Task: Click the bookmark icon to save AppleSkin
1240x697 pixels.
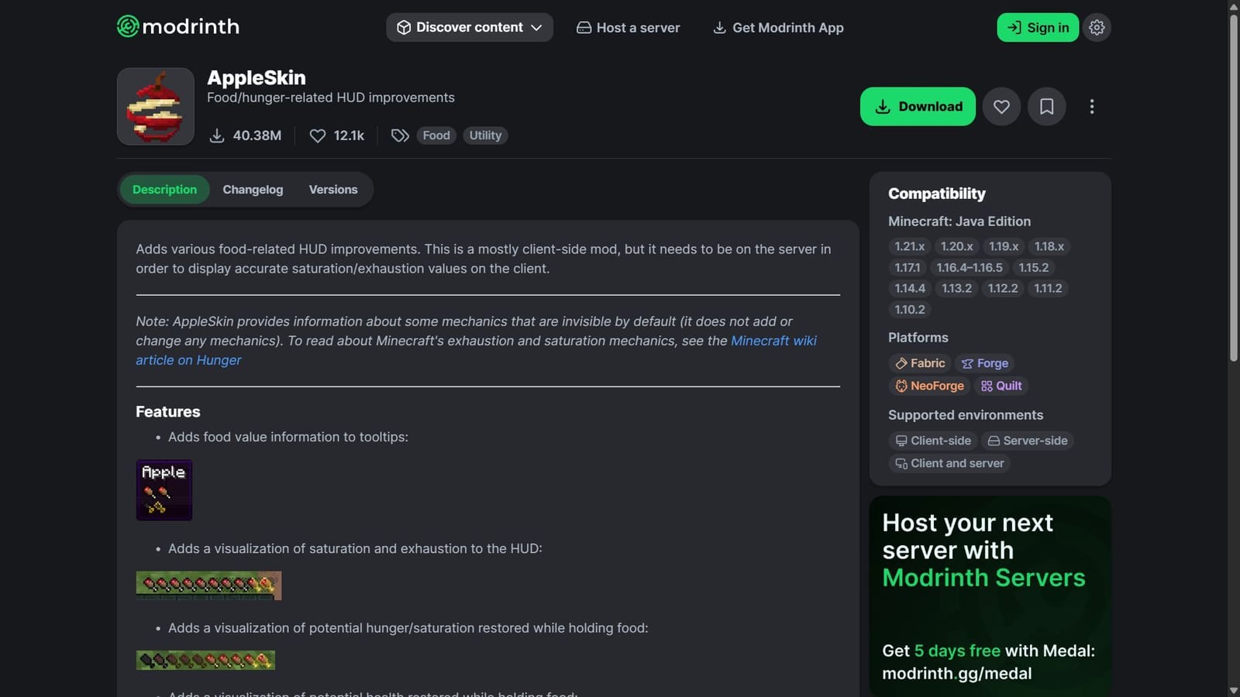Action: click(x=1046, y=106)
